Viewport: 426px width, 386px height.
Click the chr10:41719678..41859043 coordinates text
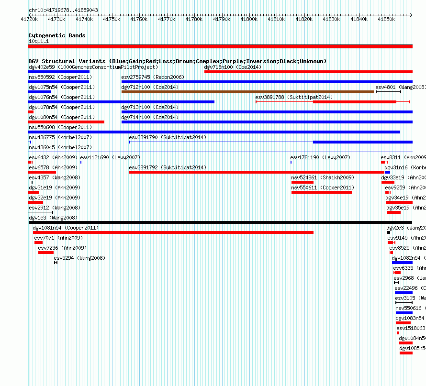click(x=63, y=10)
